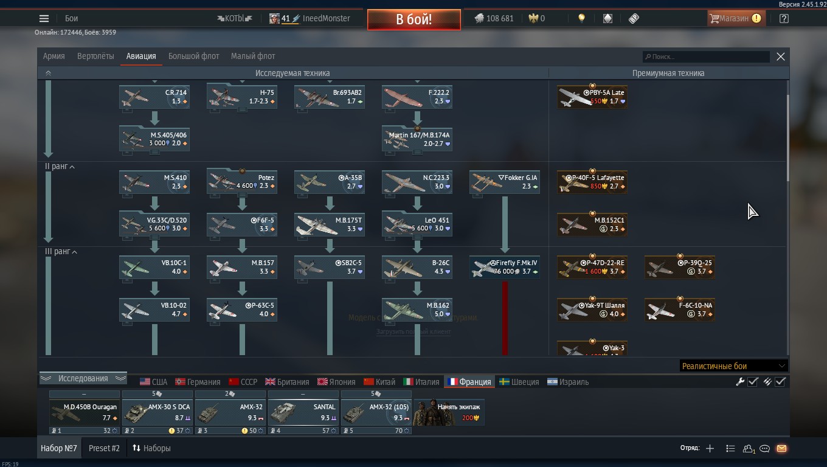Select the SANTAL crew slot
Image resolution: width=827 pixels, height=467 pixels.
(303, 412)
